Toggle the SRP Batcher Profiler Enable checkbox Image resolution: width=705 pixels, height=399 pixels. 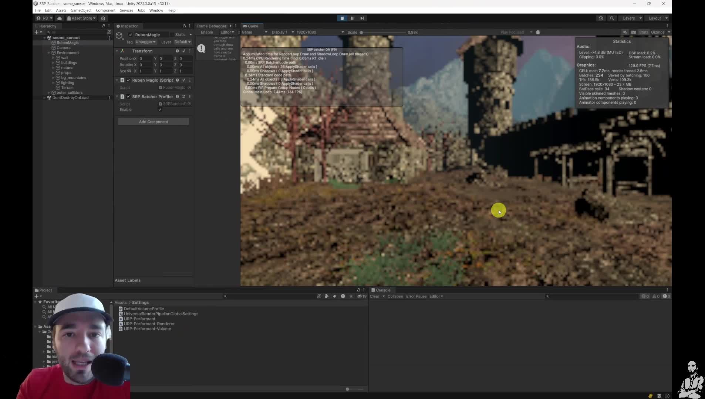(x=160, y=110)
